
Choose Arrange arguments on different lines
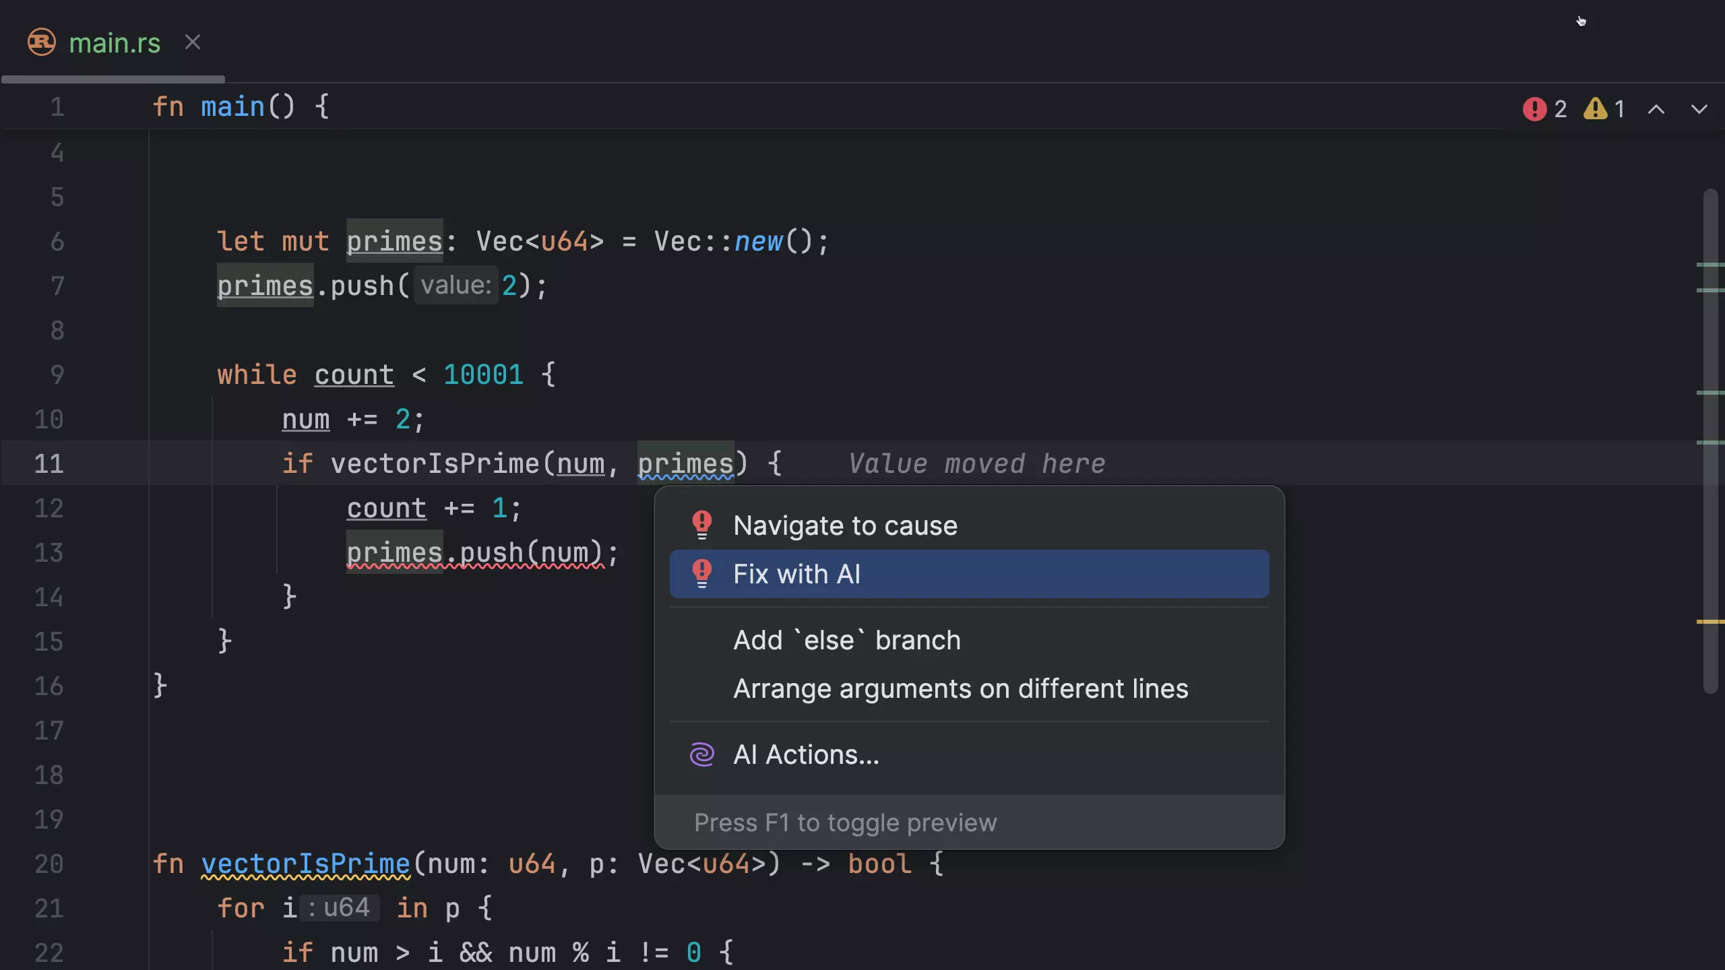(960, 688)
